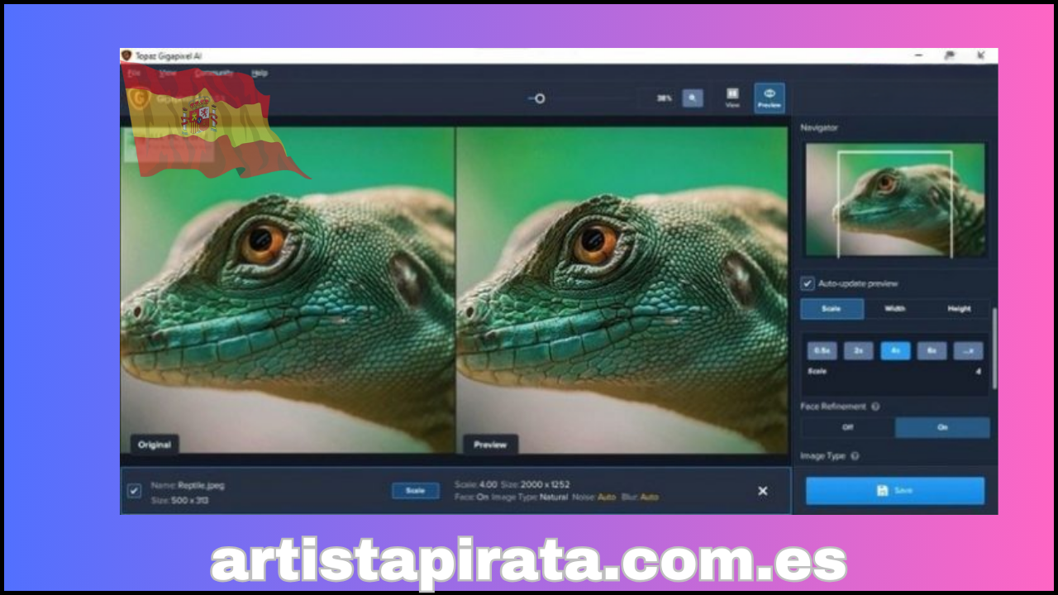Turn Face Refinement On
Image resolution: width=1058 pixels, height=595 pixels.
(x=942, y=427)
